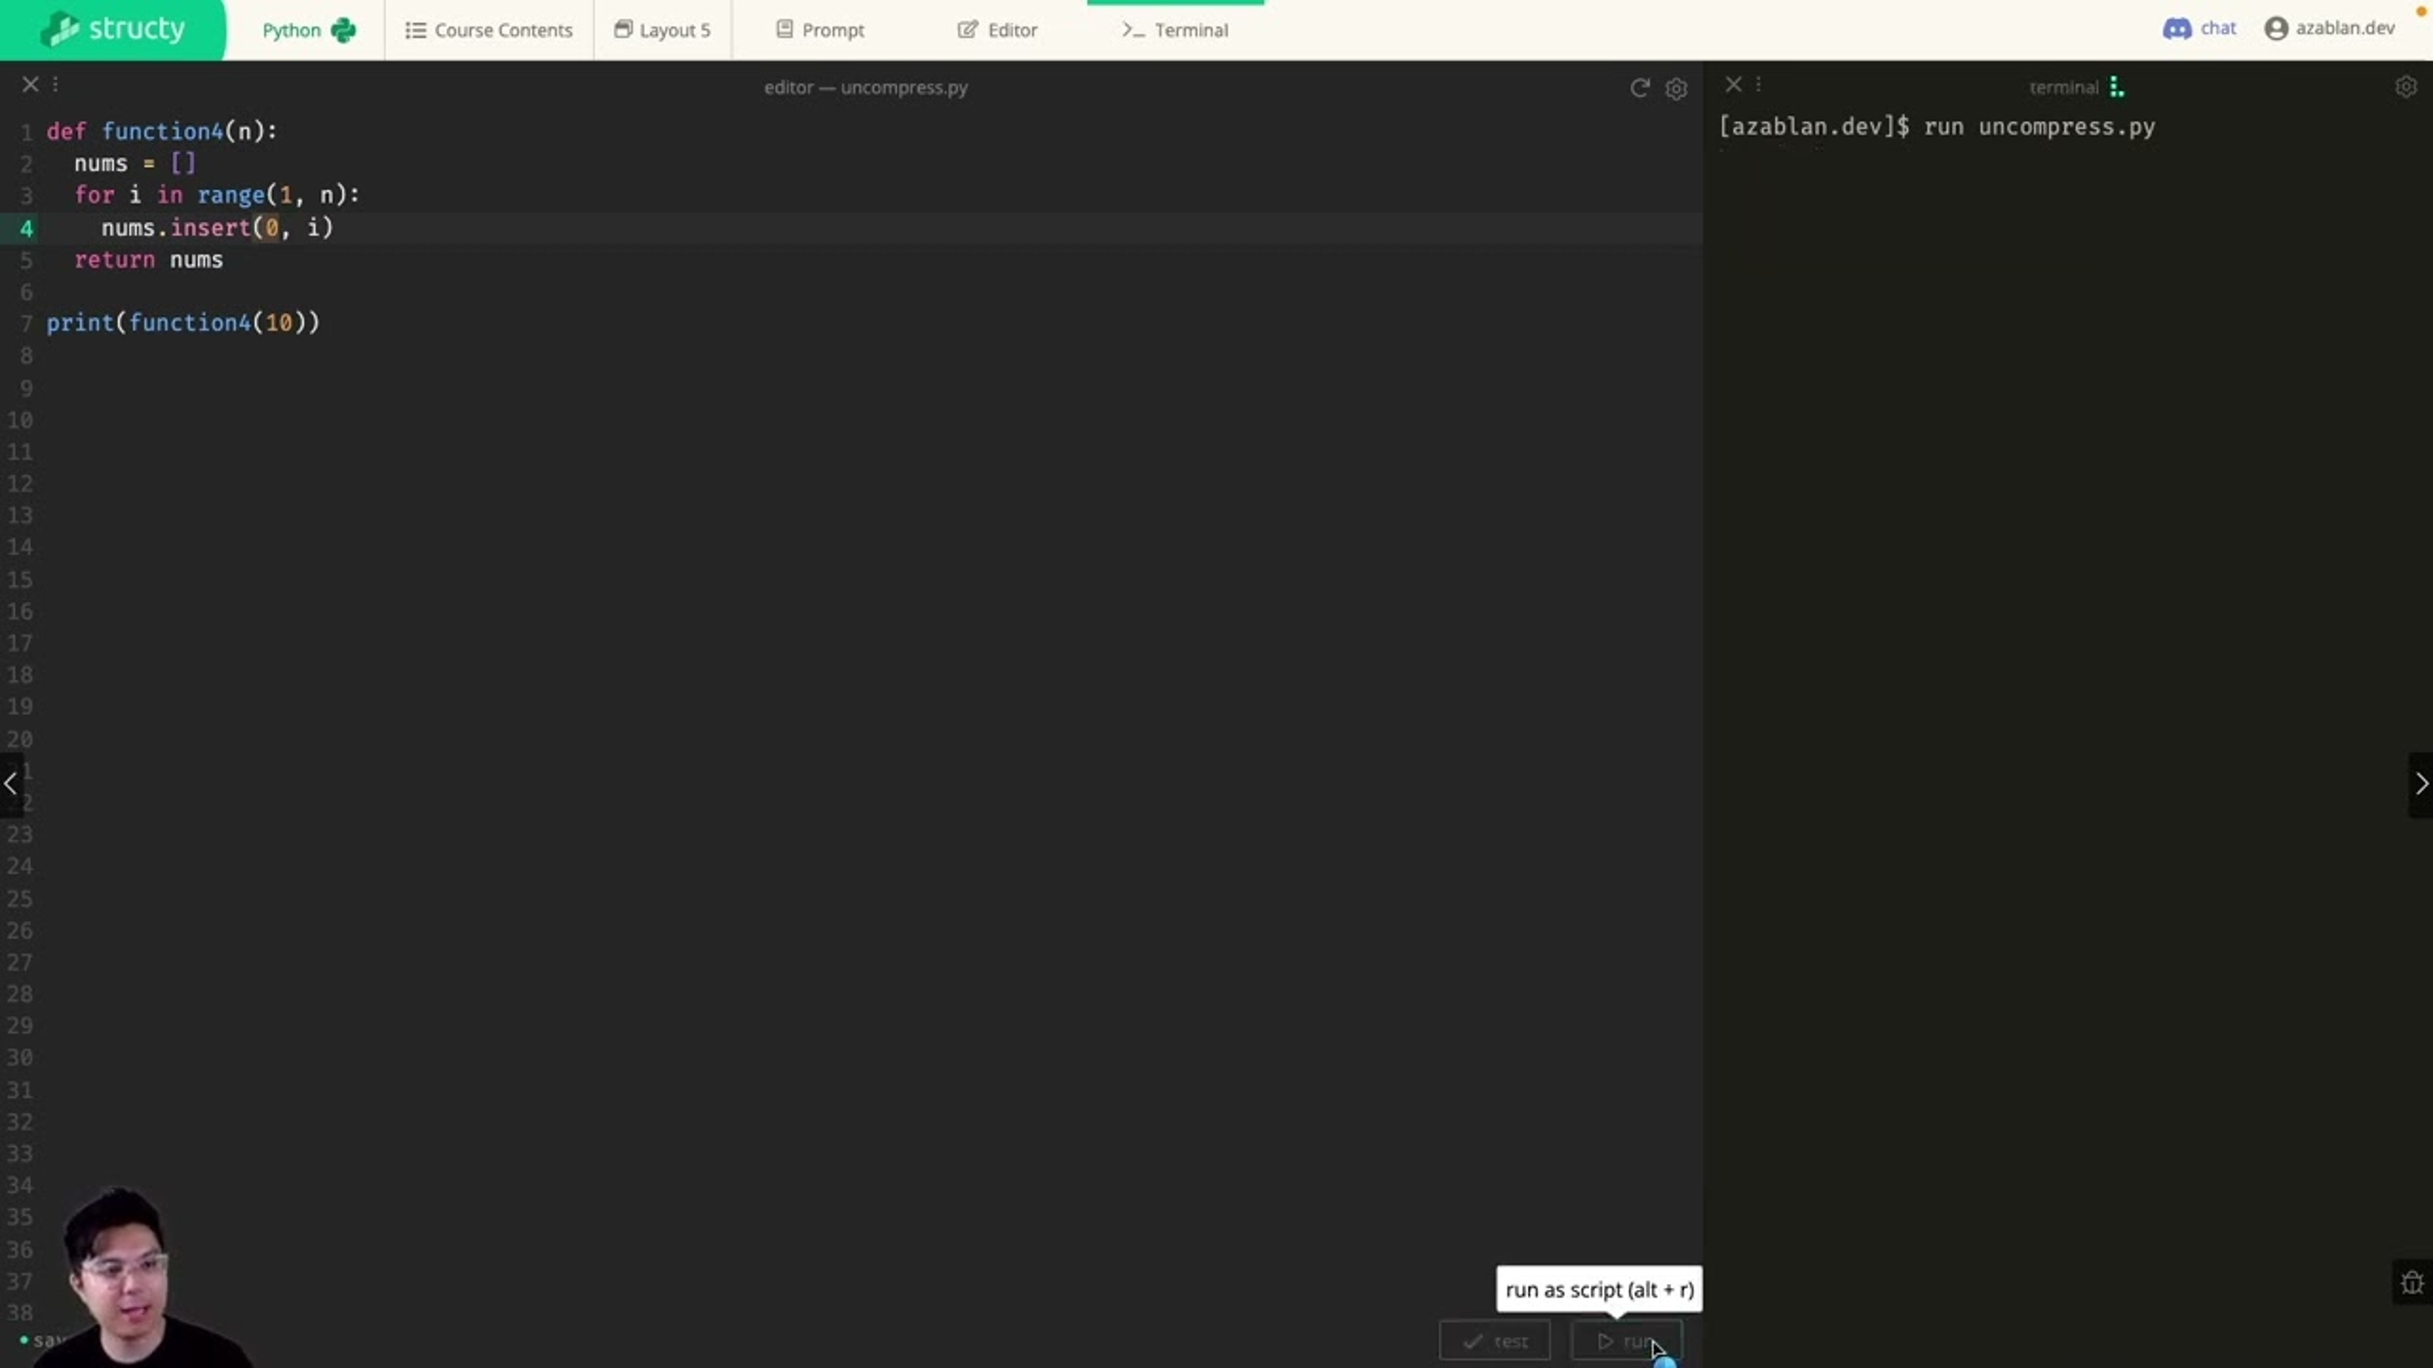Open the bug report icon
The image size is (2433, 1368).
pos(2412,1283)
